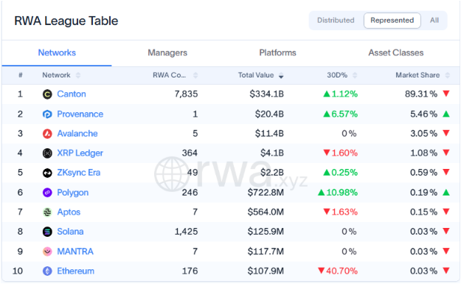Click sort arrows beside Network column header

click(x=78, y=75)
